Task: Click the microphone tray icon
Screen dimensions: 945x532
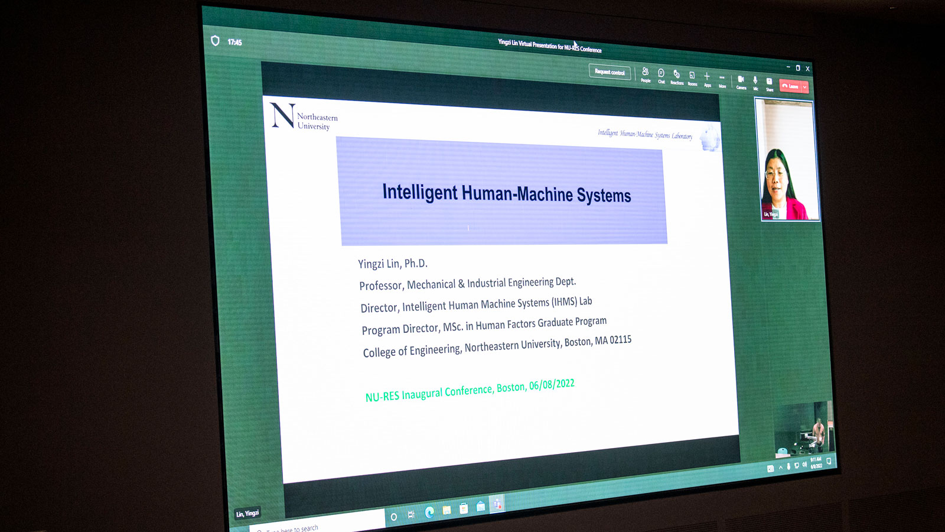Action: pos(788,466)
